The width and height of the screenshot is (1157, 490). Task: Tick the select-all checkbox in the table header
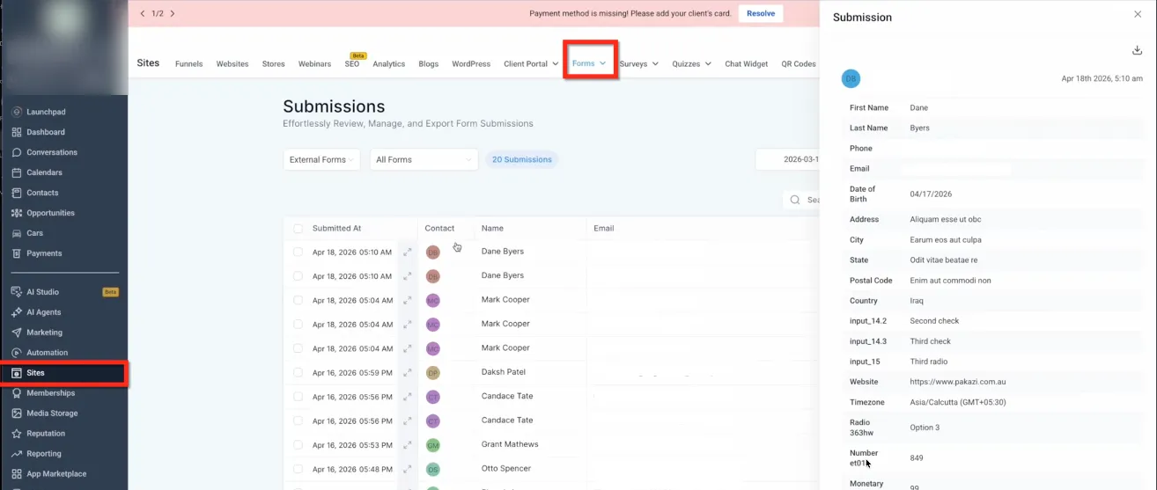pyautogui.click(x=298, y=229)
